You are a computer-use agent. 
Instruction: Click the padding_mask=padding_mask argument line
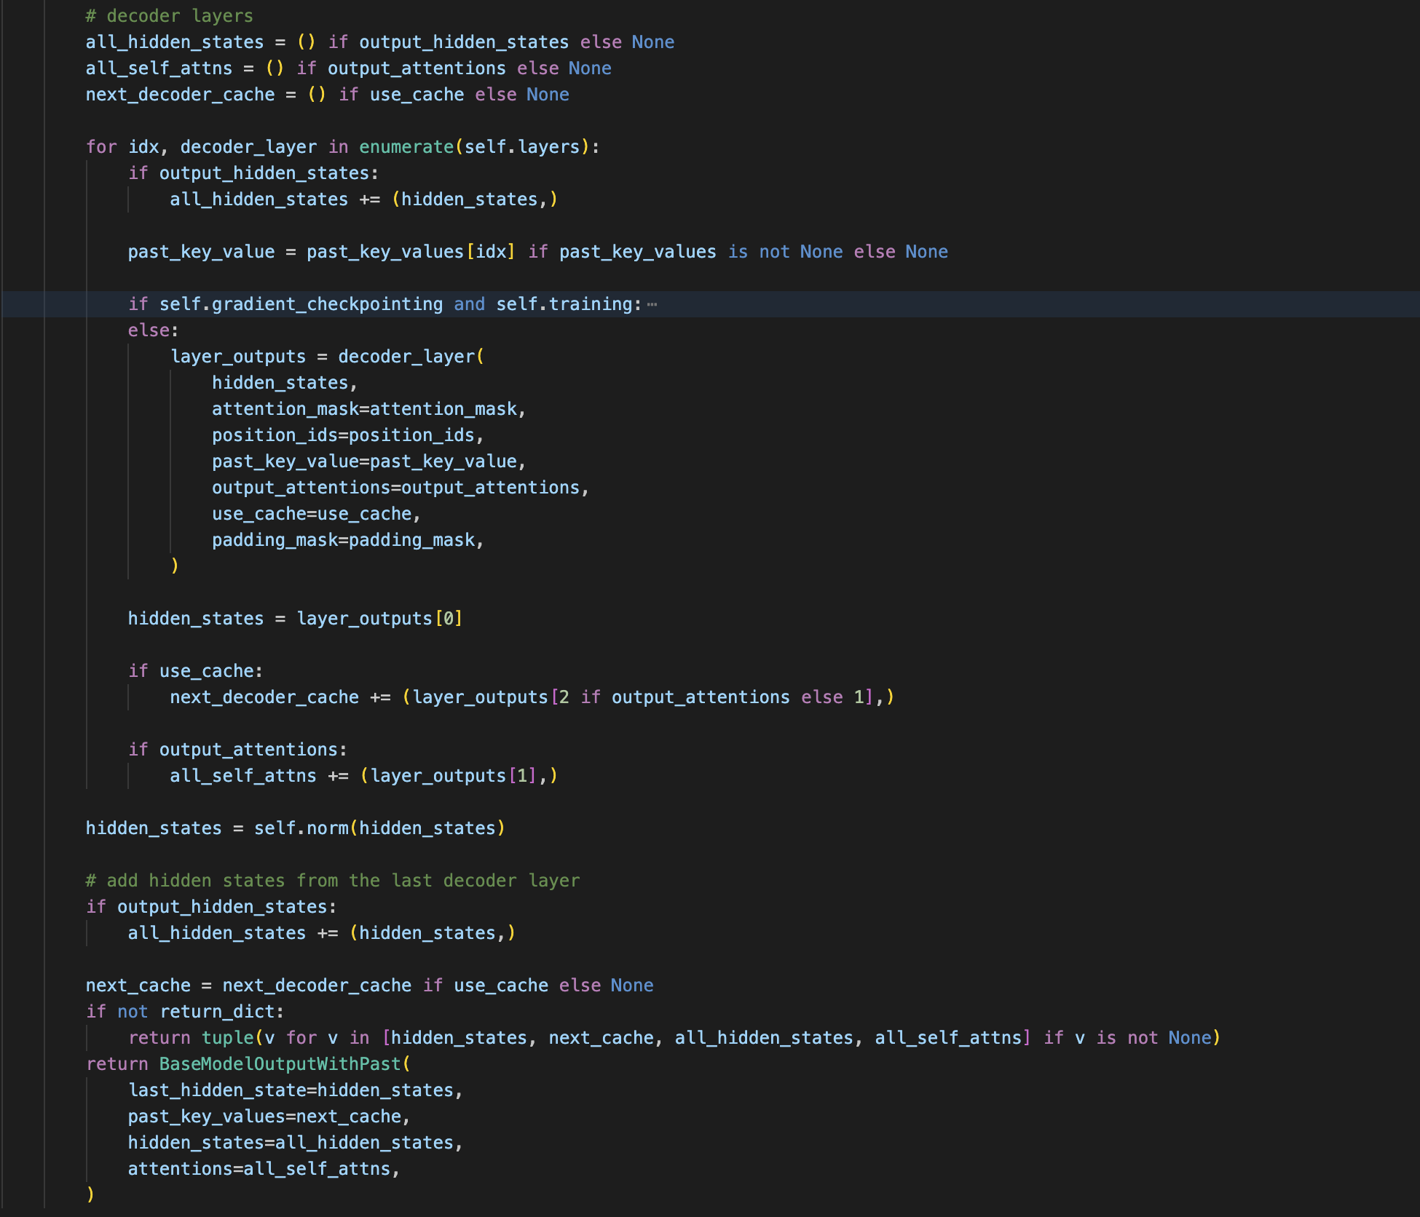pyautogui.click(x=347, y=540)
